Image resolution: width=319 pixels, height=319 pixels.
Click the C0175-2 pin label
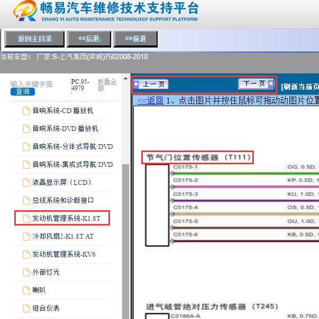[185, 180]
